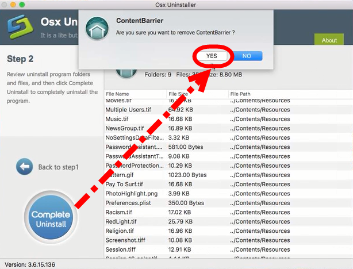Click YES to confirm removing ContentBarrier
The image size is (353, 269).
212,56
